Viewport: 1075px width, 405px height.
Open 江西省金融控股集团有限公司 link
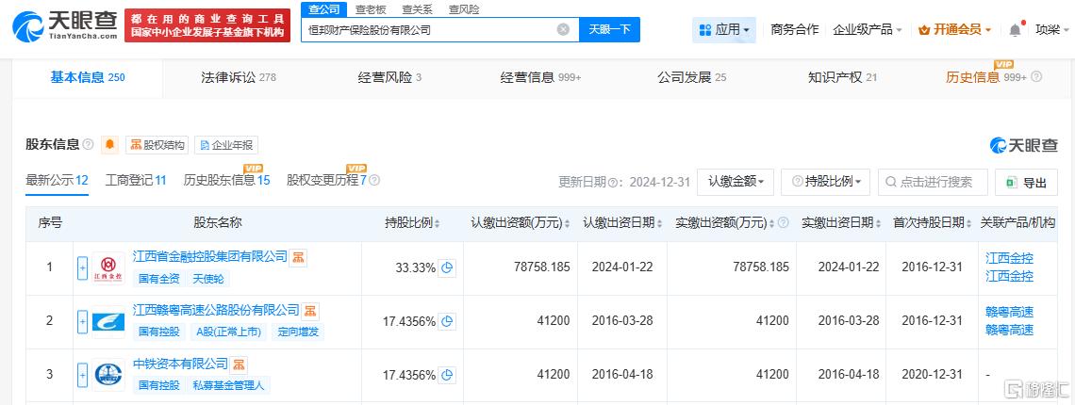pos(209,256)
